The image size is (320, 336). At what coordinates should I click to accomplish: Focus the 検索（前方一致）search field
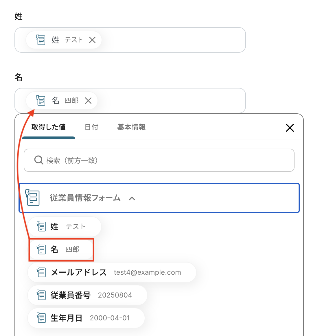[159, 160]
